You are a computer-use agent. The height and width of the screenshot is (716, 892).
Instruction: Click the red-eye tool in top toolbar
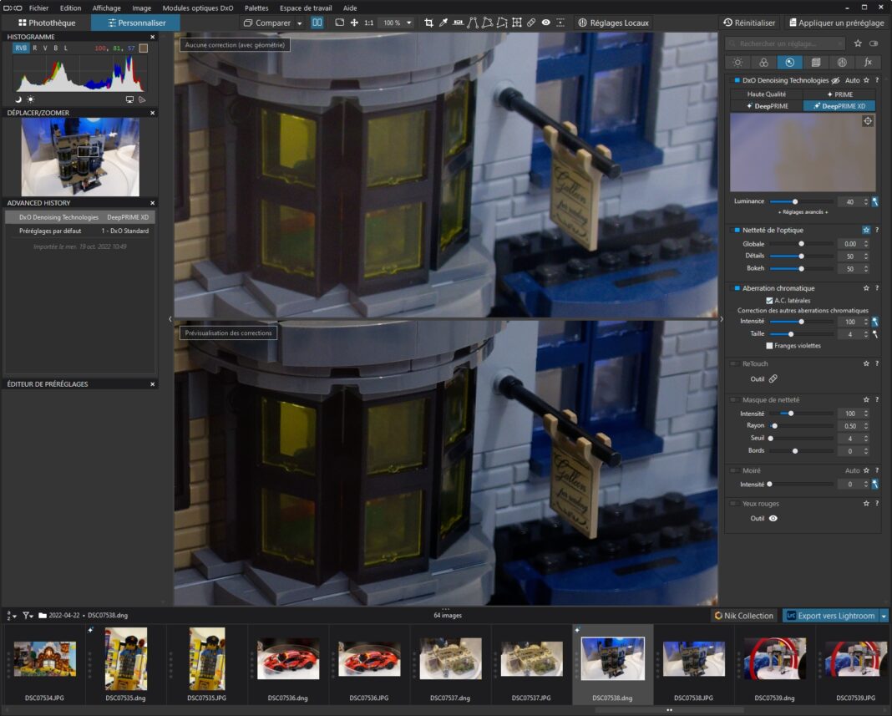click(x=545, y=23)
